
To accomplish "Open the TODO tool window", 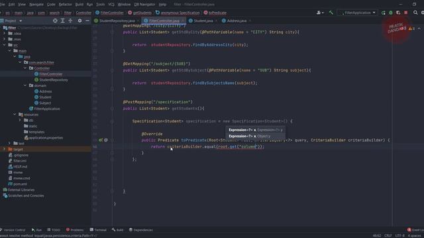I will (x=54, y=230).
